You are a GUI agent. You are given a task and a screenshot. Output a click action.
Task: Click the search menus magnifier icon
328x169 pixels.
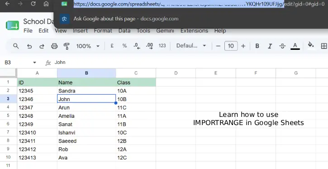click(x=16, y=46)
